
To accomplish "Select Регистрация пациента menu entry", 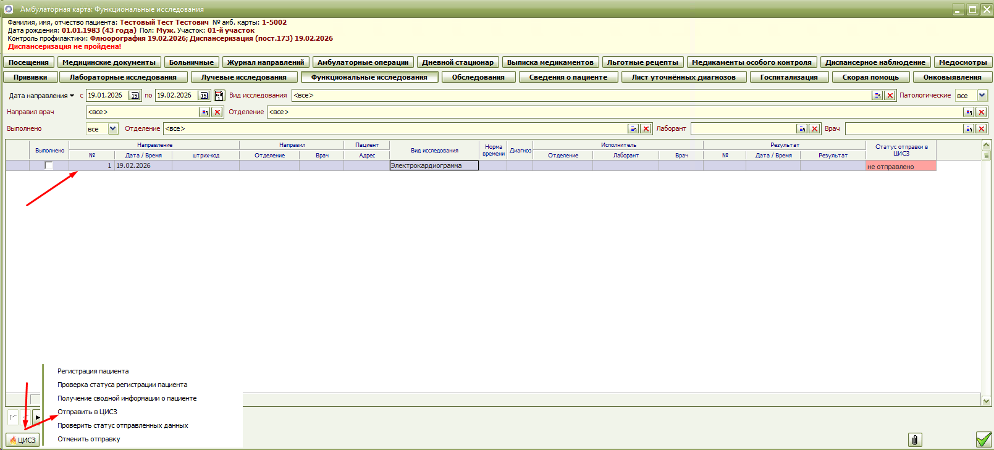I will coord(93,371).
